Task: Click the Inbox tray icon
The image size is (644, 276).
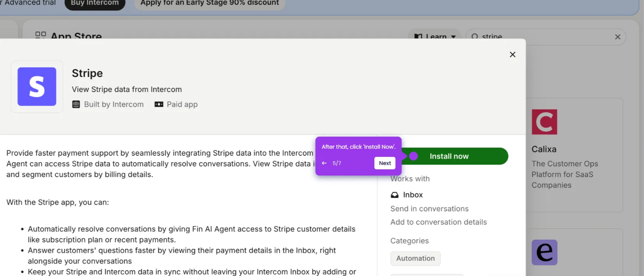Action: 395,195
